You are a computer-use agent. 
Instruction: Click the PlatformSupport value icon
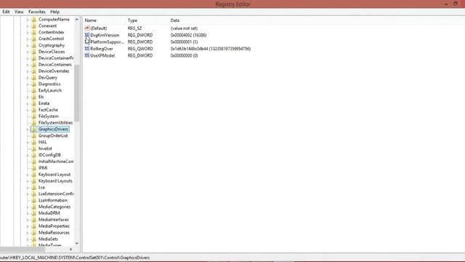(87, 42)
